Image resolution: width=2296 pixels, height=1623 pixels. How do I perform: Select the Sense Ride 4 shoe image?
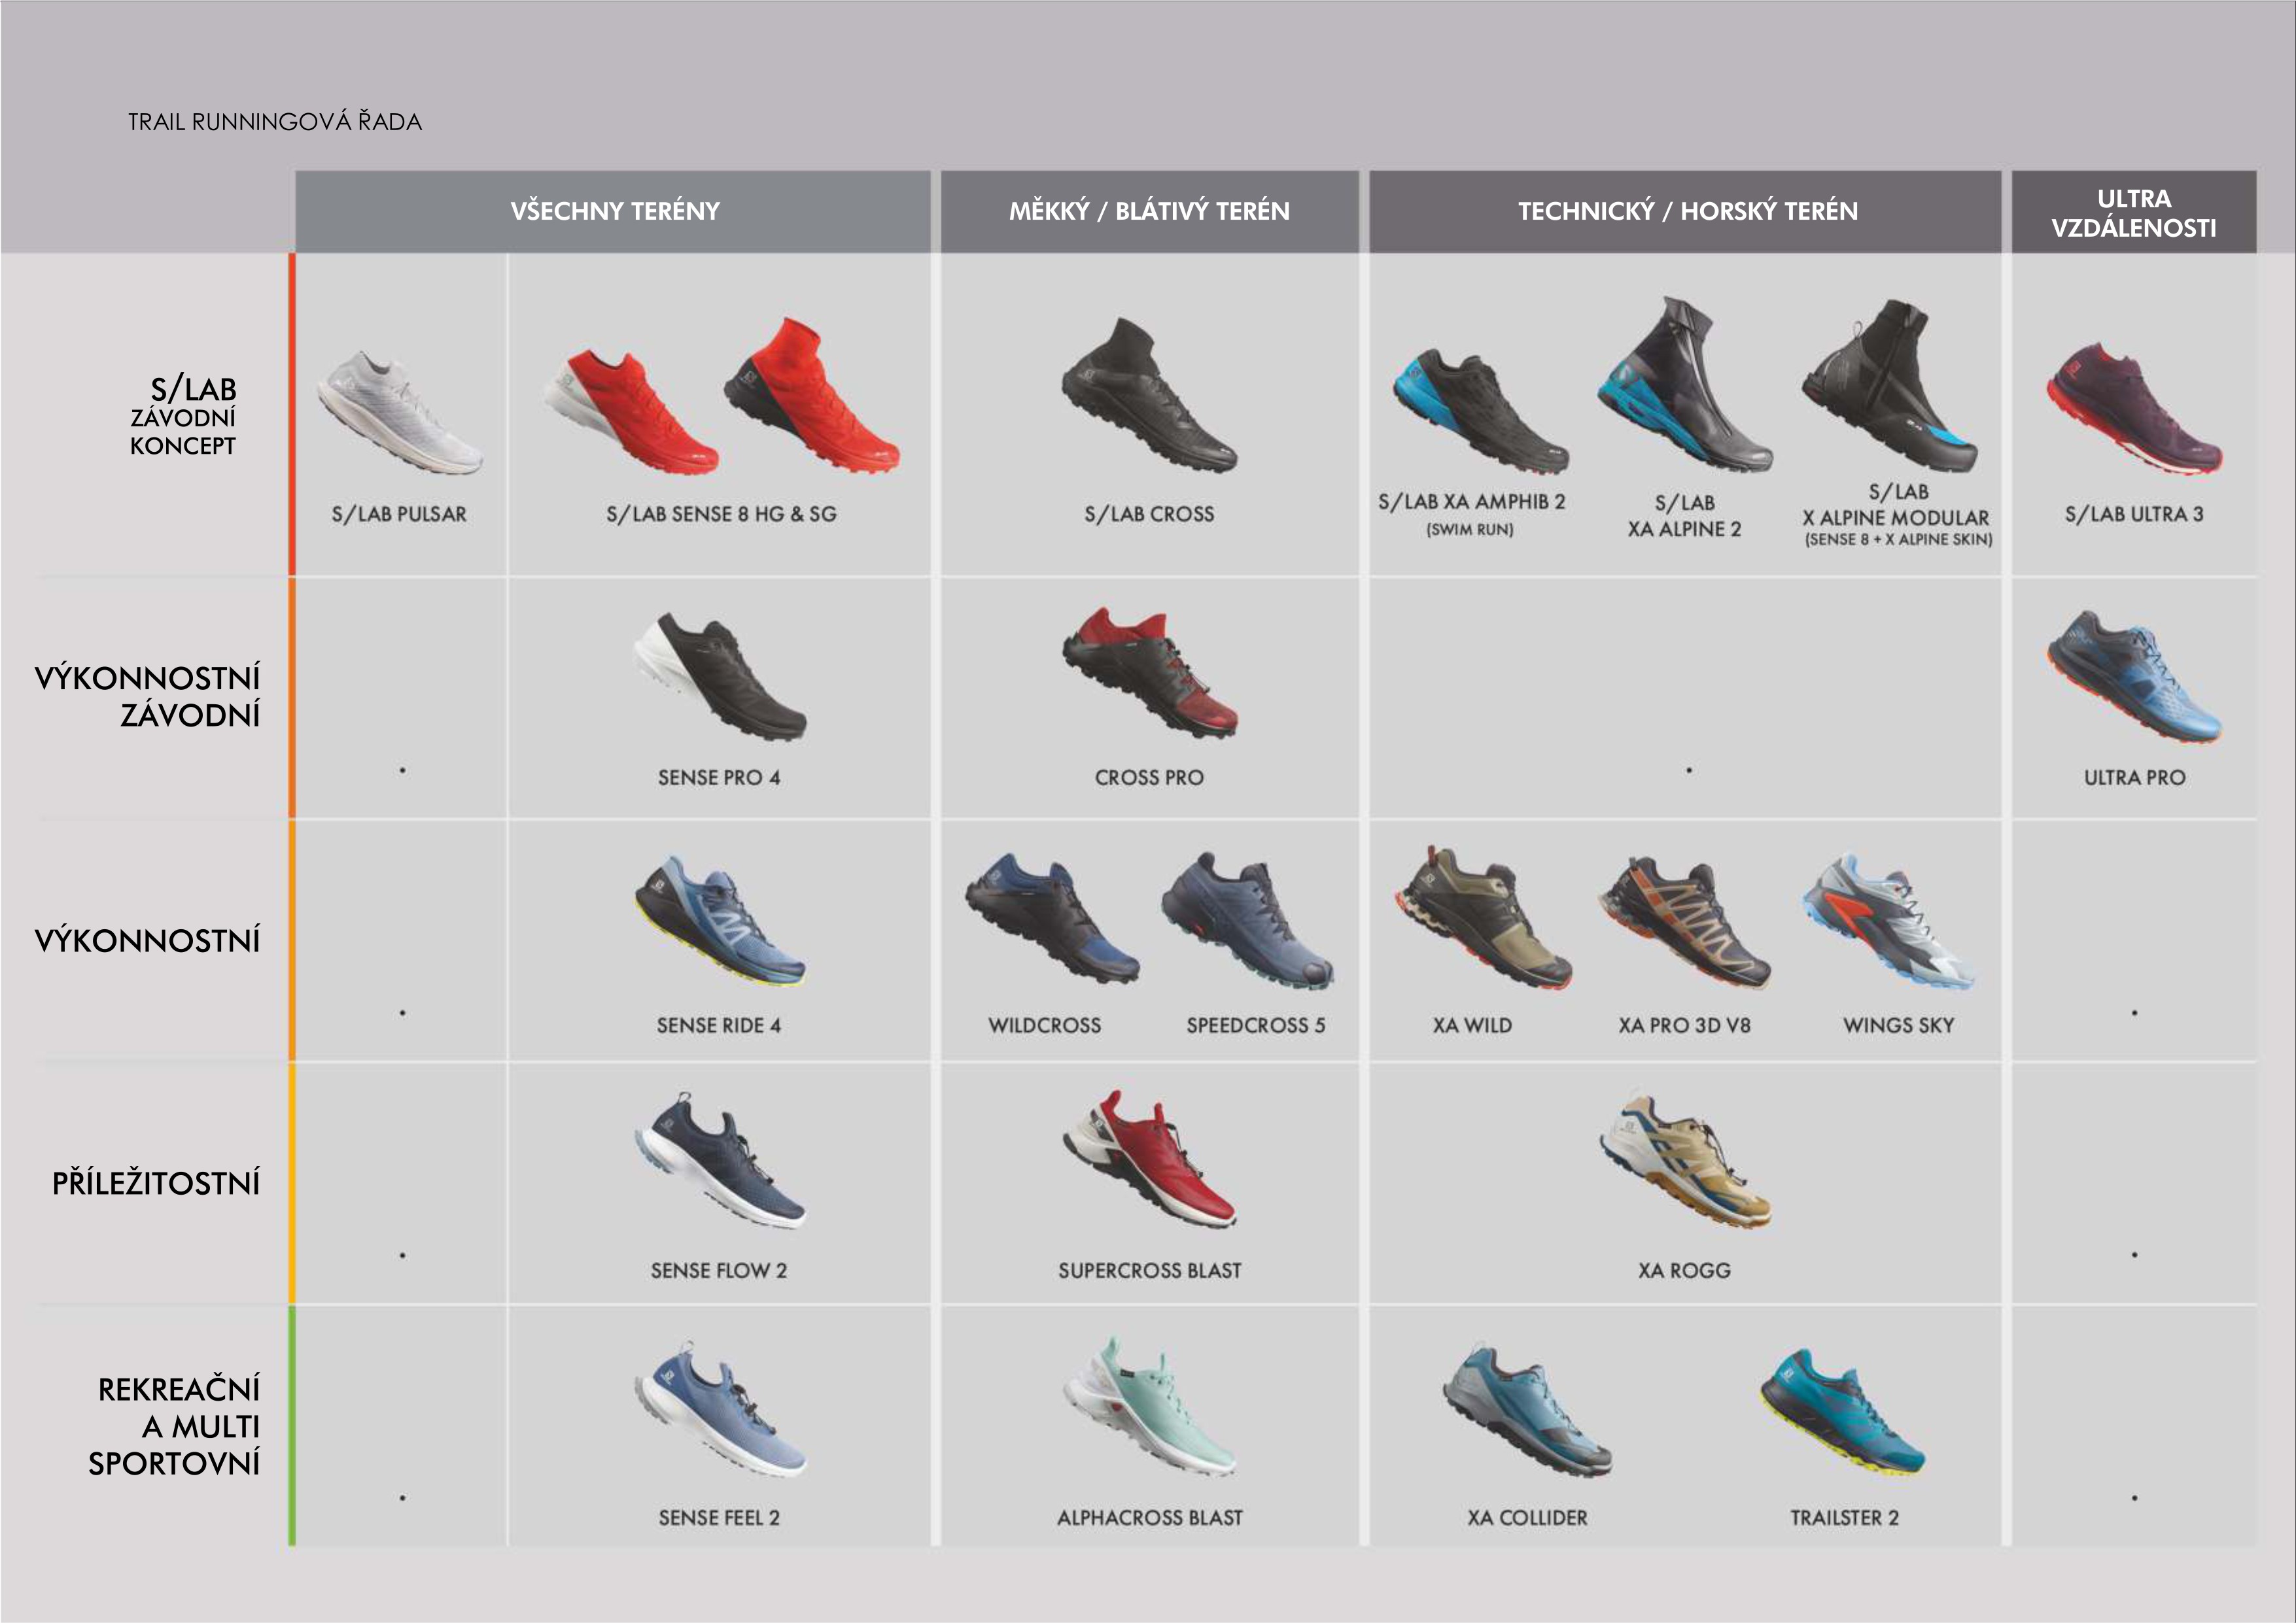(x=719, y=921)
